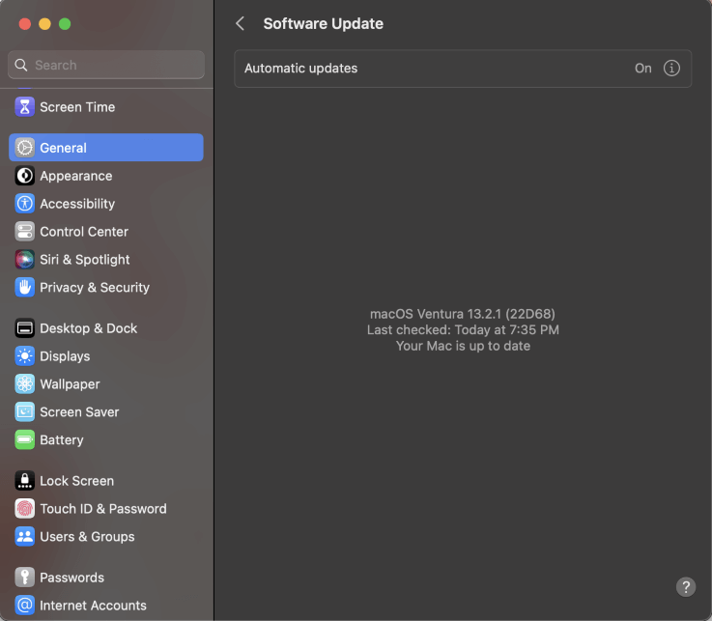712x621 pixels.
Task: Click the Accessibility icon in sidebar
Action: coord(24,204)
